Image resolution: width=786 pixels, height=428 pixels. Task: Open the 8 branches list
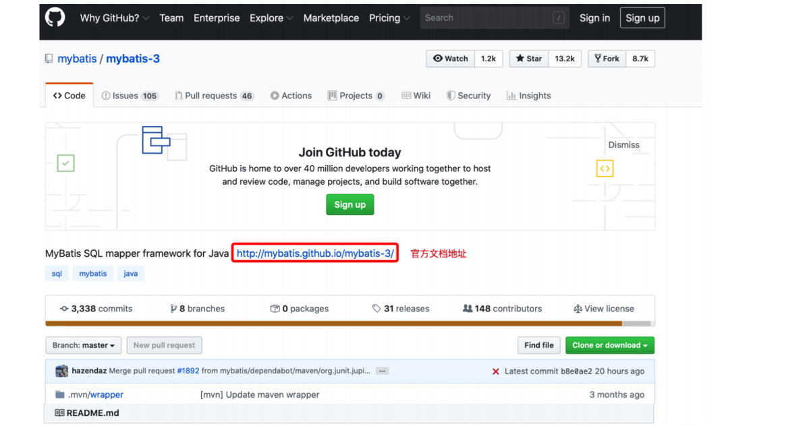tap(198, 309)
